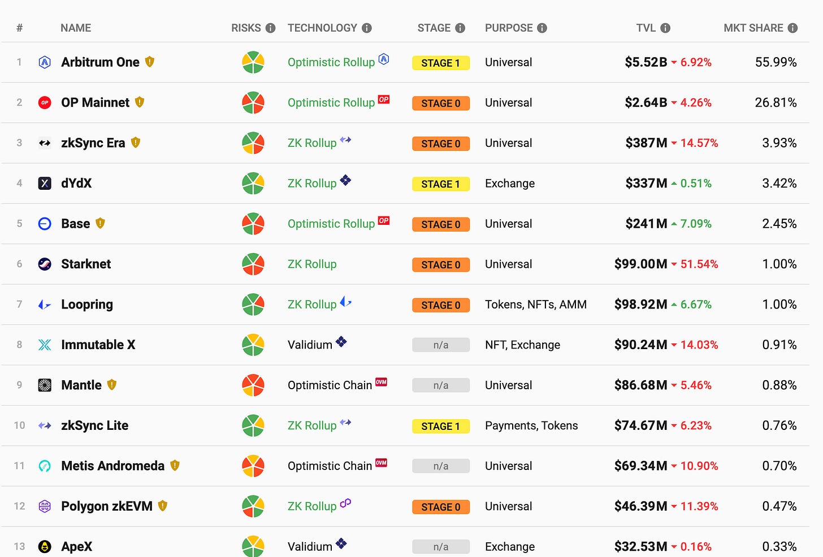Open Mantle risk pie chart
Screen dimensions: 823x557
(253, 385)
